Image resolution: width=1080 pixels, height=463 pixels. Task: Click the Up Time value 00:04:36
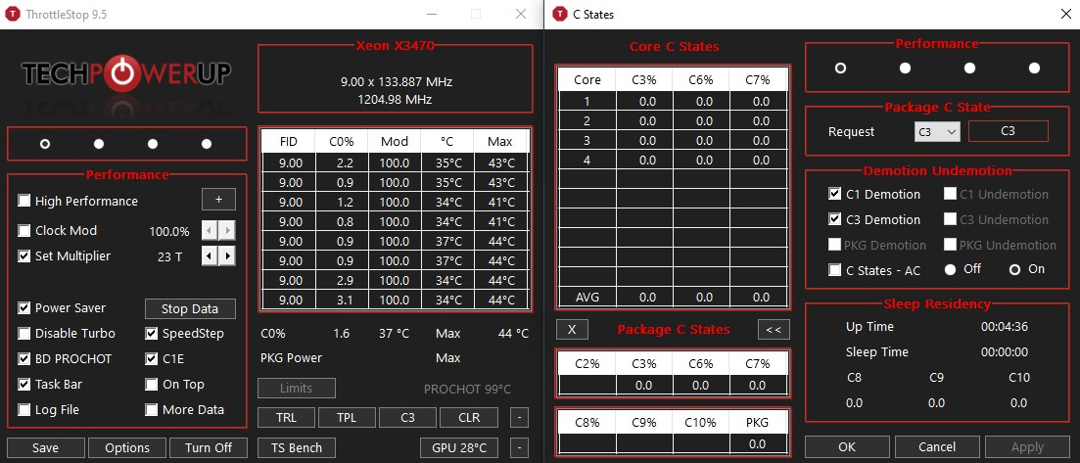pos(1005,327)
